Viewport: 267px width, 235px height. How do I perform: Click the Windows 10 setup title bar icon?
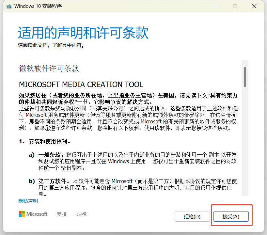coord(9,6)
